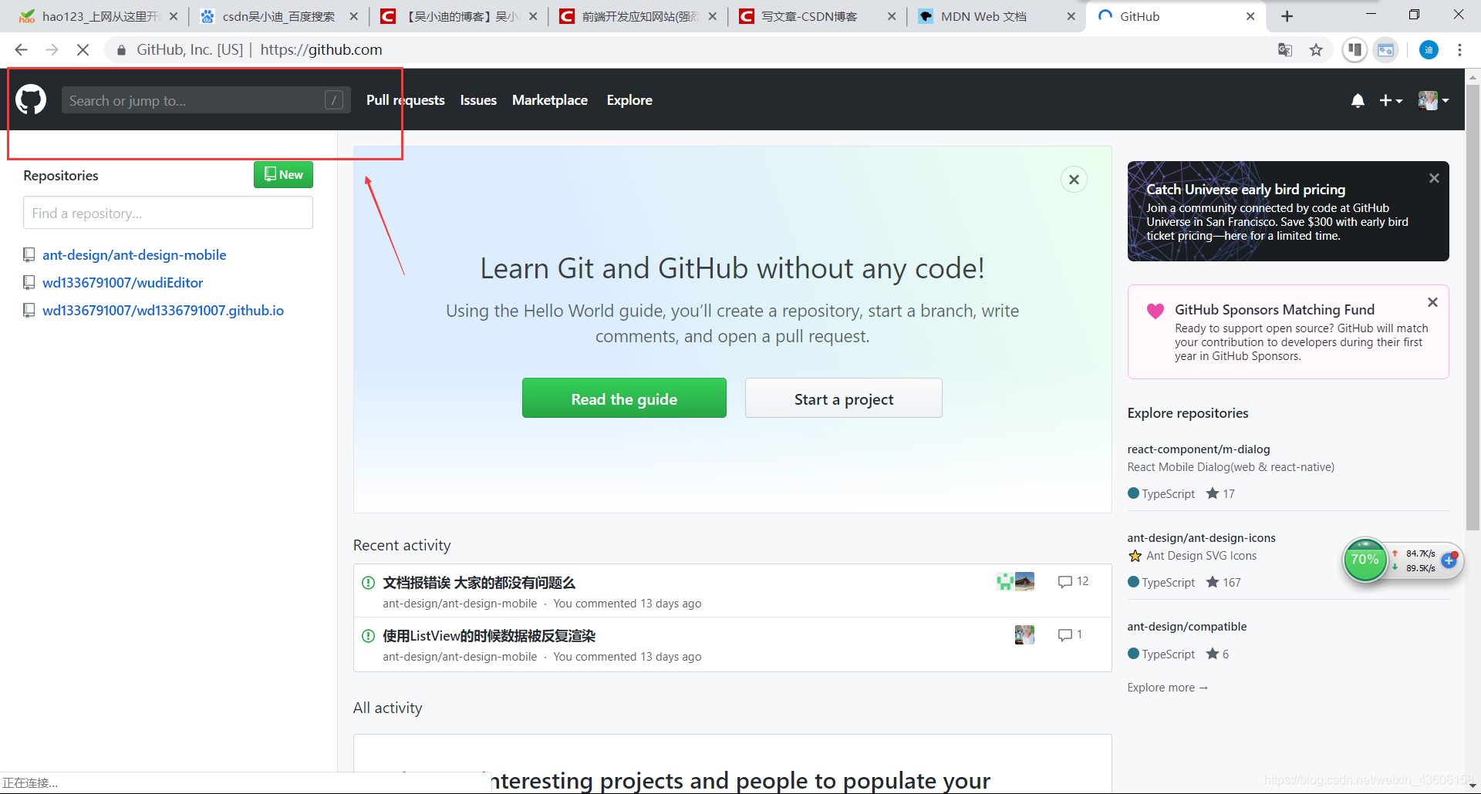Switch to the csdn吴小迪 百度搜索 tab
Viewport: 1481px width, 794px height.
pos(278,16)
